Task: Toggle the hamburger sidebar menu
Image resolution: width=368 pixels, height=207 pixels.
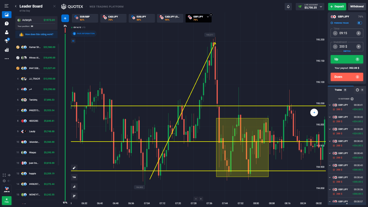Action: [6, 6]
